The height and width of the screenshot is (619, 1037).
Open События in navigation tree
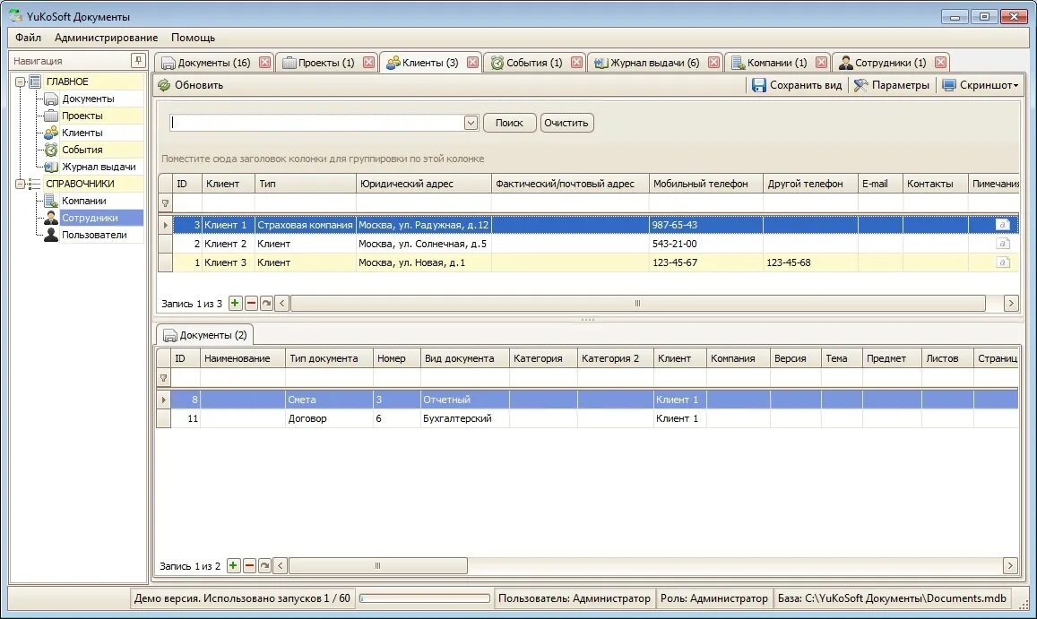(82, 150)
